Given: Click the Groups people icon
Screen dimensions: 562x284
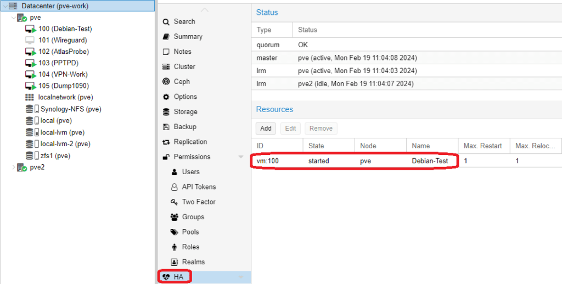Looking at the screenshot, I should click(175, 217).
